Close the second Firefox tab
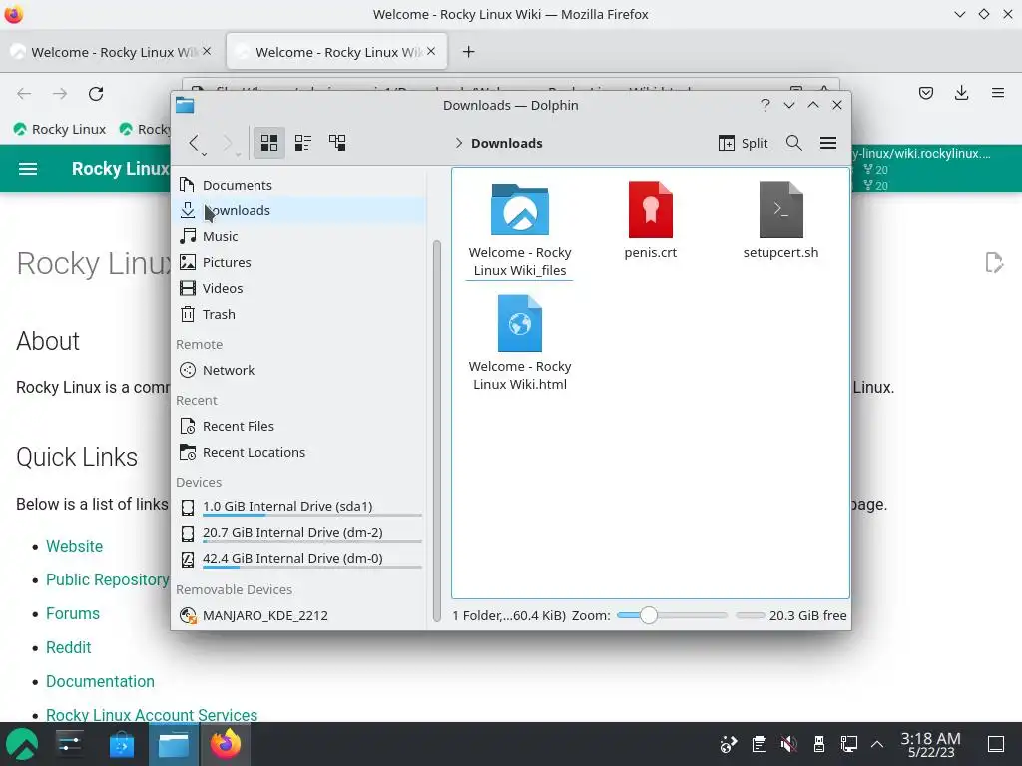This screenshot has width=1022, height=766. click(x=431, y=51)
